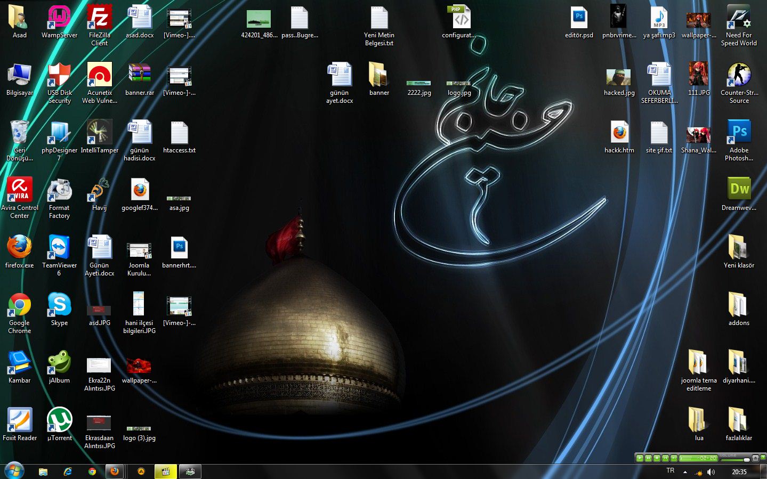Select the joomla tema editleme folder
Screen dimensions: 767x479
[x=699, y=371]
